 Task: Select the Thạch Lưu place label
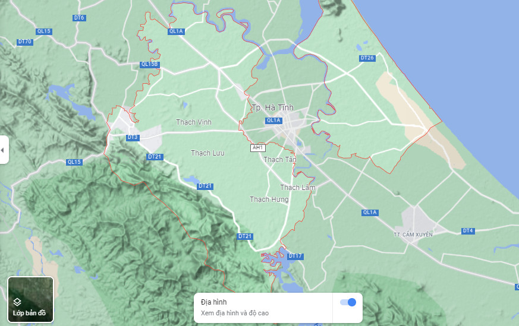[207, 153]
